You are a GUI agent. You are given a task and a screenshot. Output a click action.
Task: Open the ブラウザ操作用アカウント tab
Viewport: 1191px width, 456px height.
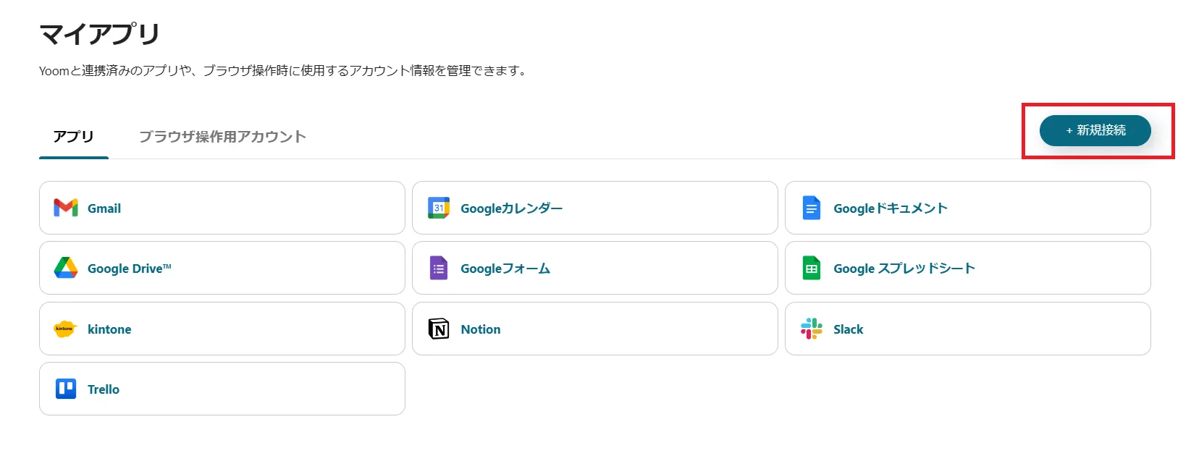tap(222, 137)
